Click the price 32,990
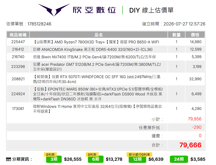This screenshot has height=165, width=216. (x=195, y=79)
